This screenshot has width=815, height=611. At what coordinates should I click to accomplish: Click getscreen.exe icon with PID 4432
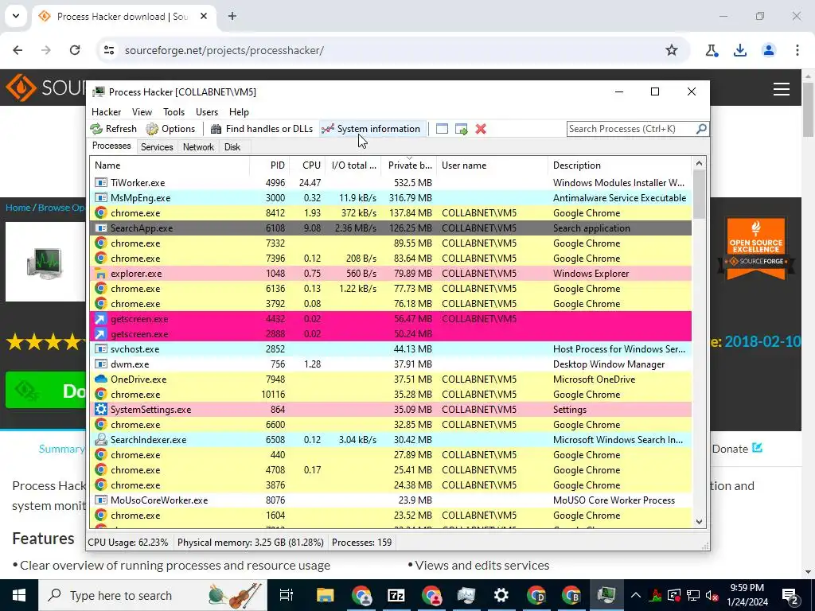pos(101,319)
